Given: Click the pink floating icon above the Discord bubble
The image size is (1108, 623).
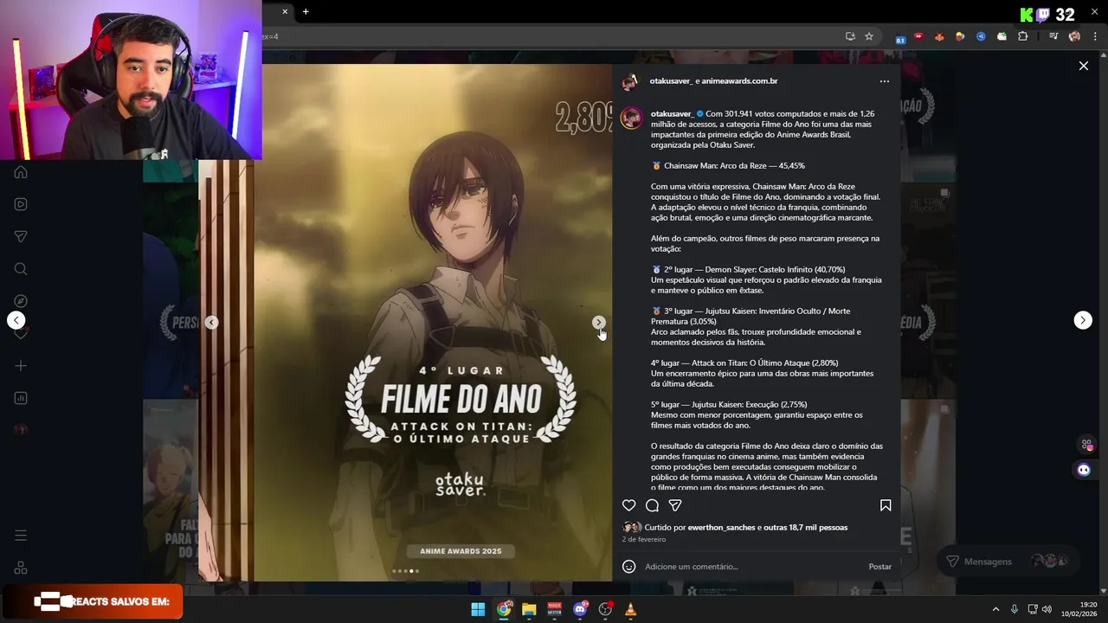Looking at the screenshot, I should [x=1086, y=445].
